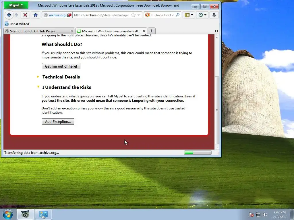Go back to the previous page
Screen dimensions: 294x220
coord(9,15)
